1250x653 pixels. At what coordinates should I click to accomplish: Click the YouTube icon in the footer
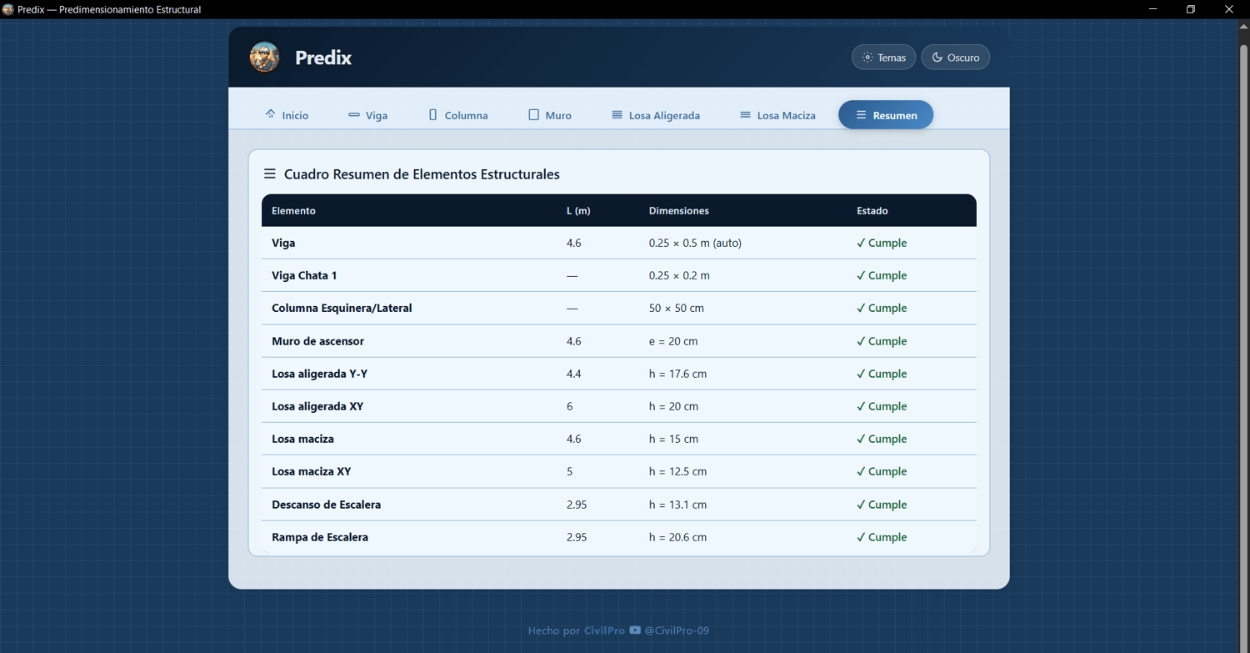635,630
